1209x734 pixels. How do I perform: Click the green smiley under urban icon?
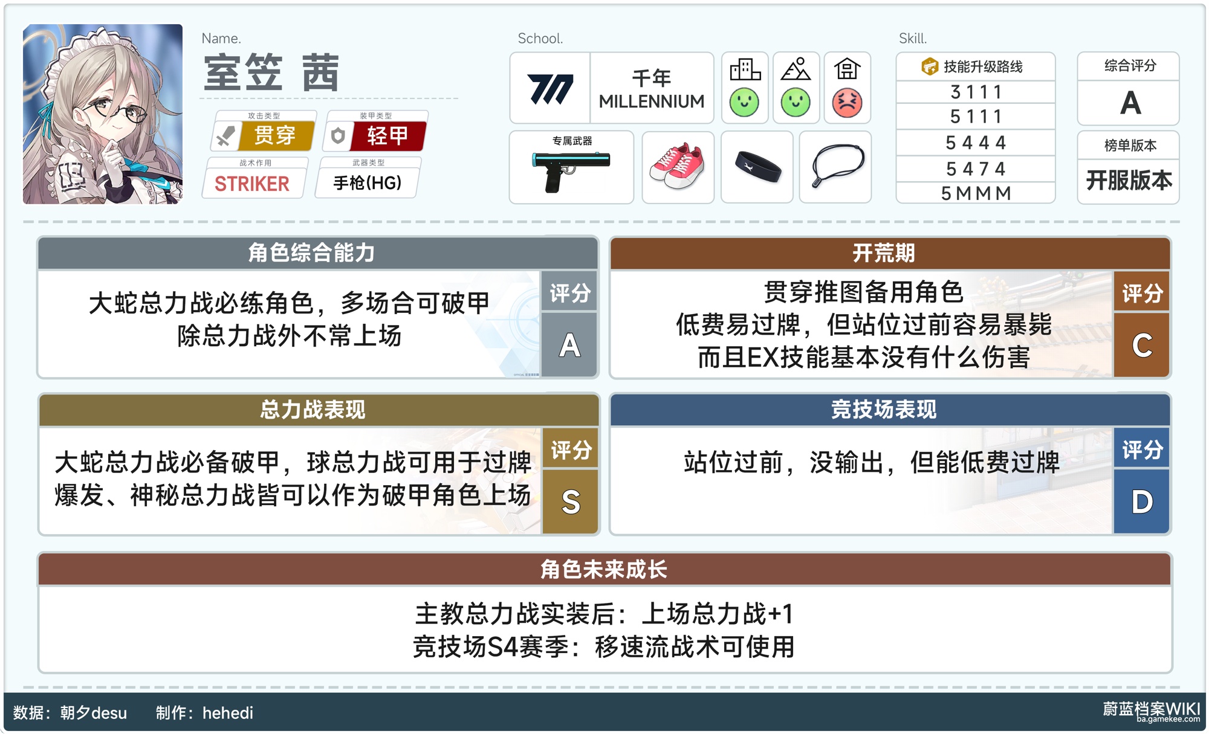click(x=745, y=103)
